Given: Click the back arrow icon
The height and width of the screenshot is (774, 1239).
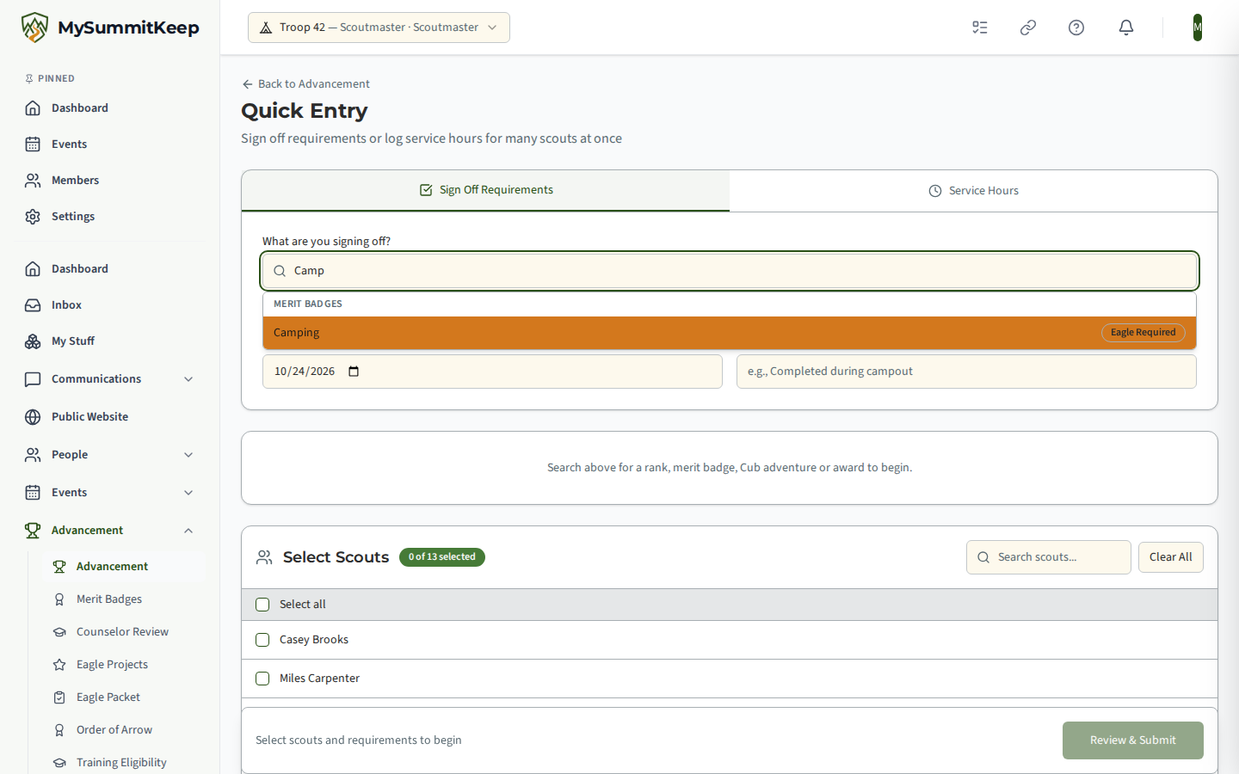Looking at the screenshot, I should click(x=248, y=84).
